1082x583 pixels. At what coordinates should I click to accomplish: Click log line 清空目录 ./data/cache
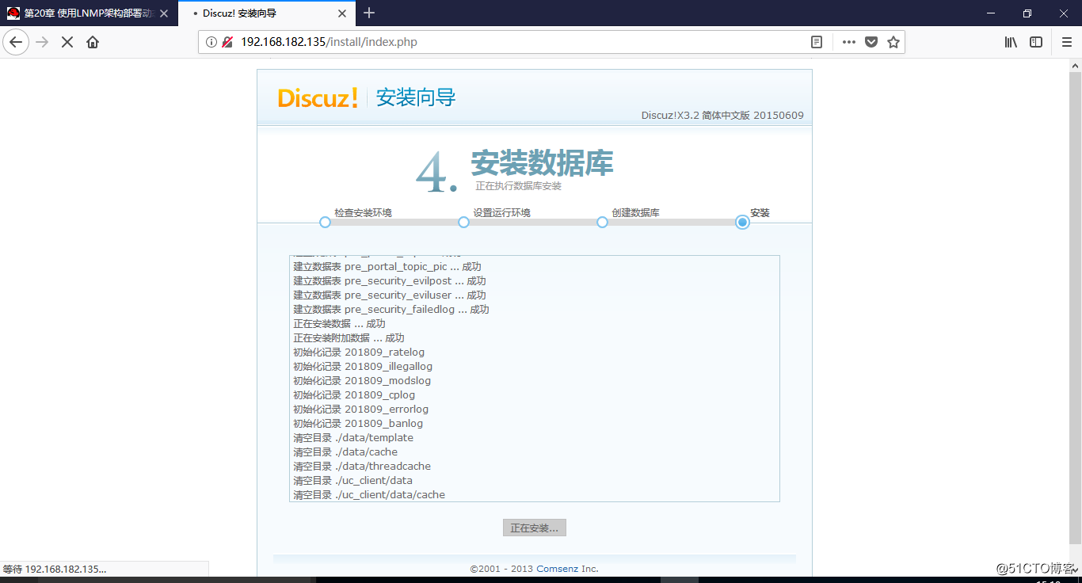point(345,452)
